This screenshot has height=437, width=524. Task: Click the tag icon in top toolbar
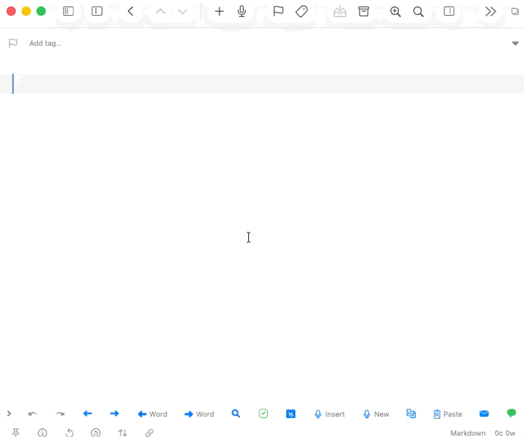click(301, 11)
